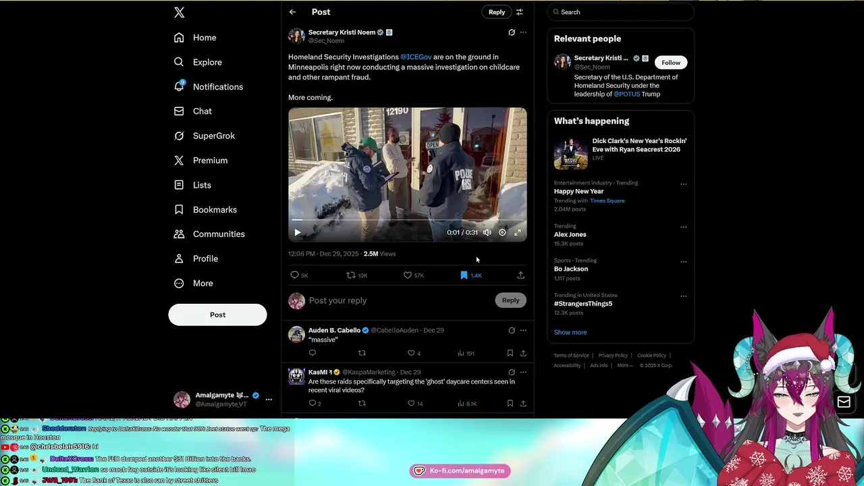Screen dimensions: 864x486
Task: Open more options on Kristi Noem post
Action: click(x=523, y=32)
